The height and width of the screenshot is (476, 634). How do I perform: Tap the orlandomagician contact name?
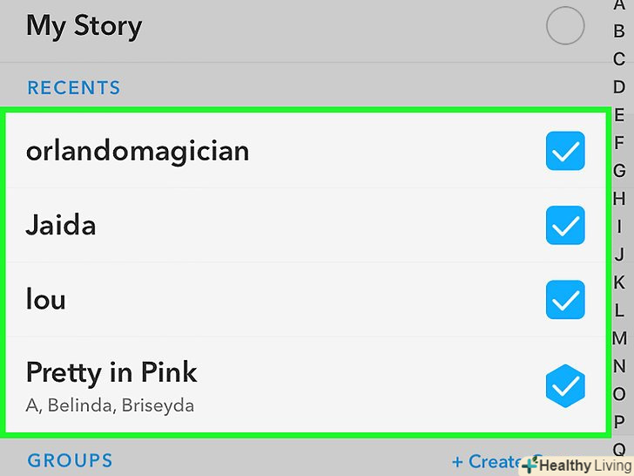tap(138, 151)
